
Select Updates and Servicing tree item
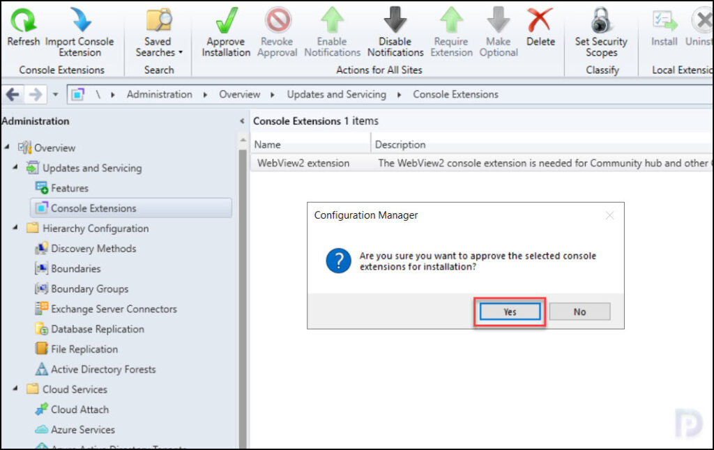point(92,168)
